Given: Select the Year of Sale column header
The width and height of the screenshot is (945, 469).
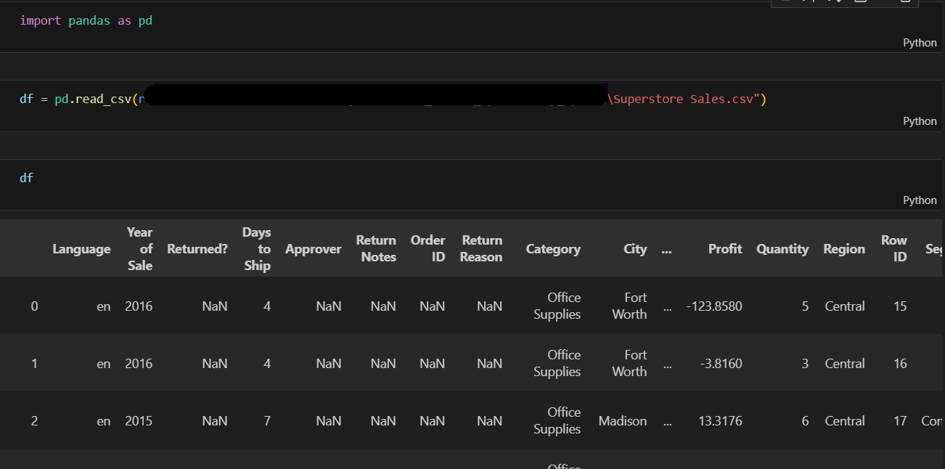Looking at the screenshot, I should 139,249.
